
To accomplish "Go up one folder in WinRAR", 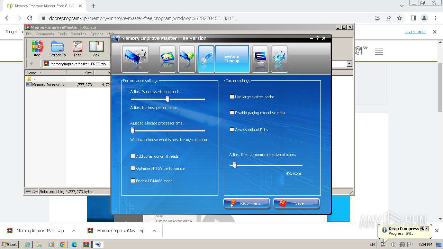I will tap(32, 64).
